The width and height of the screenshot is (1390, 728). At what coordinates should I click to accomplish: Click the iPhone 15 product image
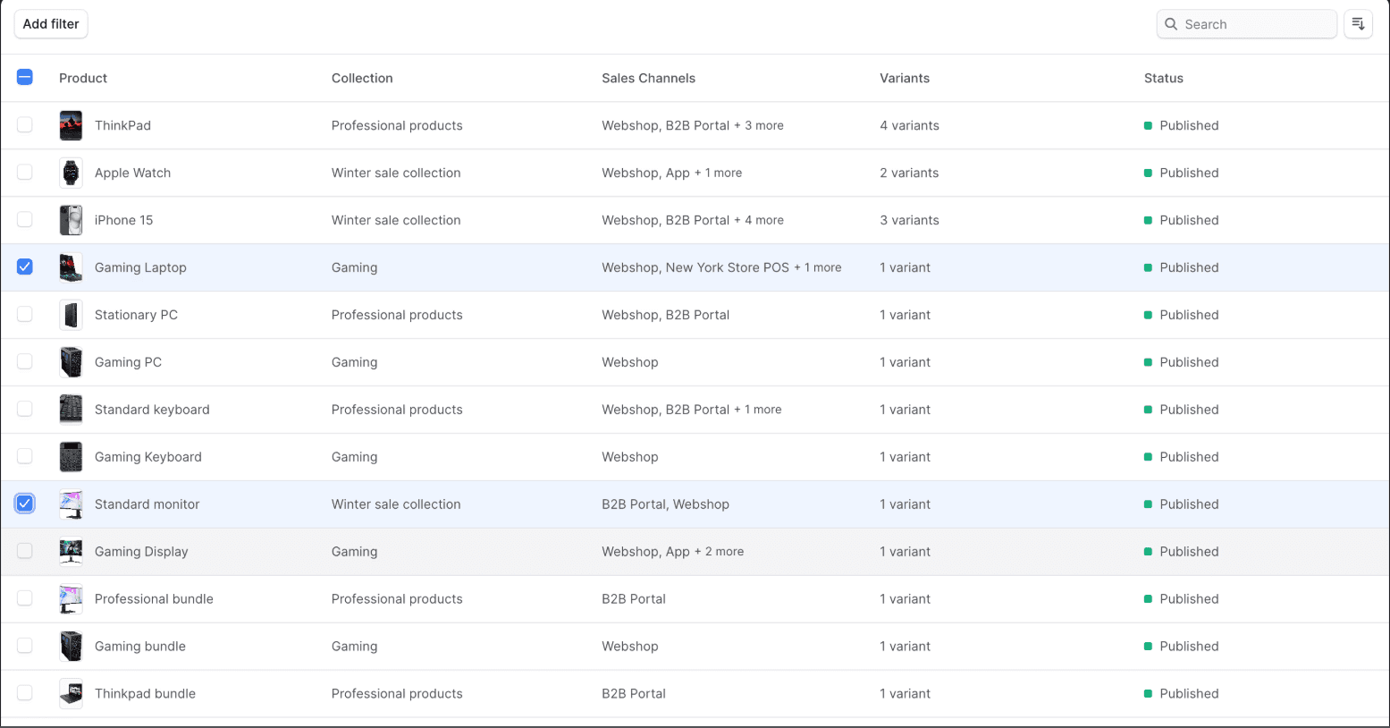click(x=71, y=219)
